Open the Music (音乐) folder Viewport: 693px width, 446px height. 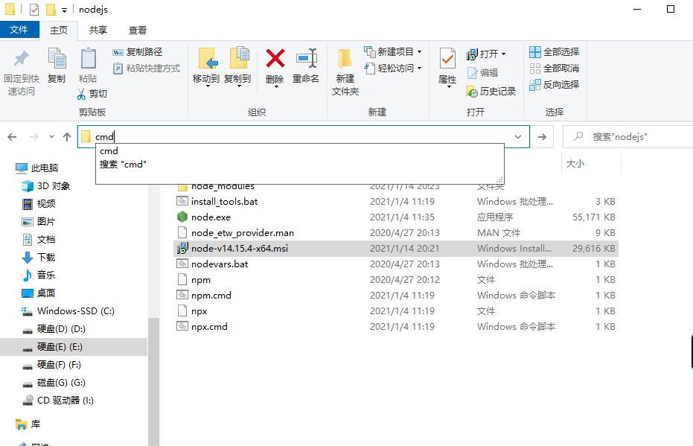39,275
